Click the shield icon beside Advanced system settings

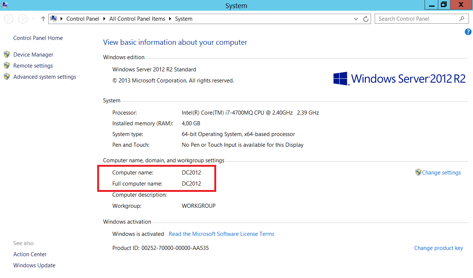(x=7, y=77)
